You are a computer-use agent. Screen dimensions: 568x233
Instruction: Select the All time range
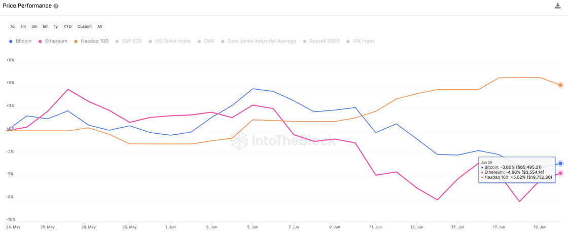click(x=99, y=26)
